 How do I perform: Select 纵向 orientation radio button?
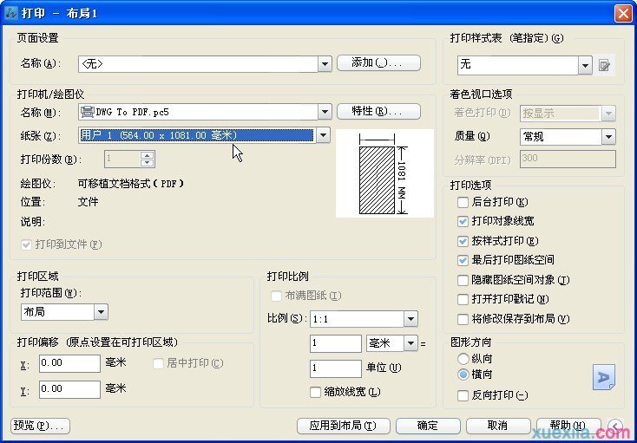point(463,359)
